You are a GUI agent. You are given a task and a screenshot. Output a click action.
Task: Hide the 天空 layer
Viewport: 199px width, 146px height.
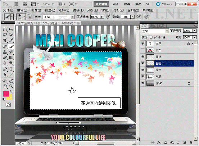point(143,70)
